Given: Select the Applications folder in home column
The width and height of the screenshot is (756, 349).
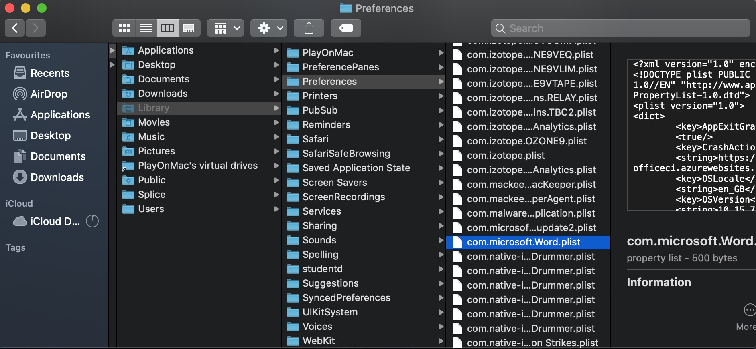Looking at the screenshot, I should tap(199, 50).
